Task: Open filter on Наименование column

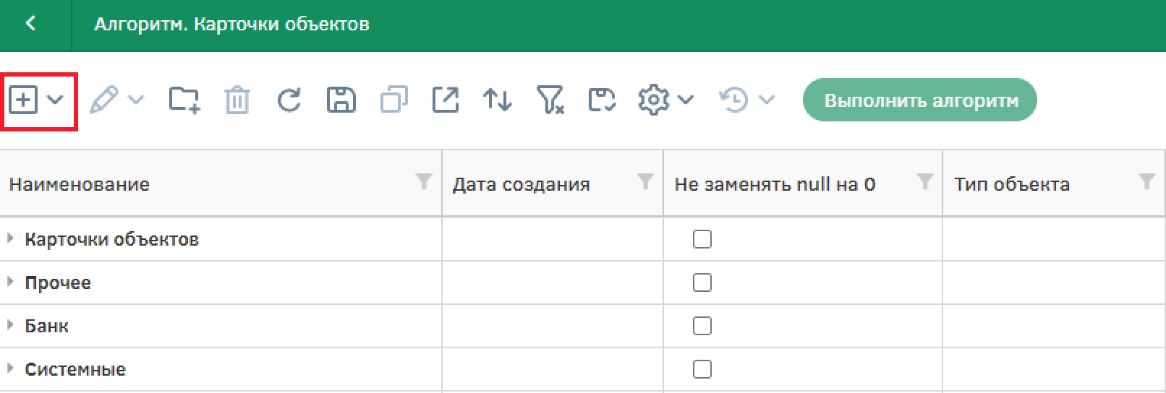Action: (424, 181)
